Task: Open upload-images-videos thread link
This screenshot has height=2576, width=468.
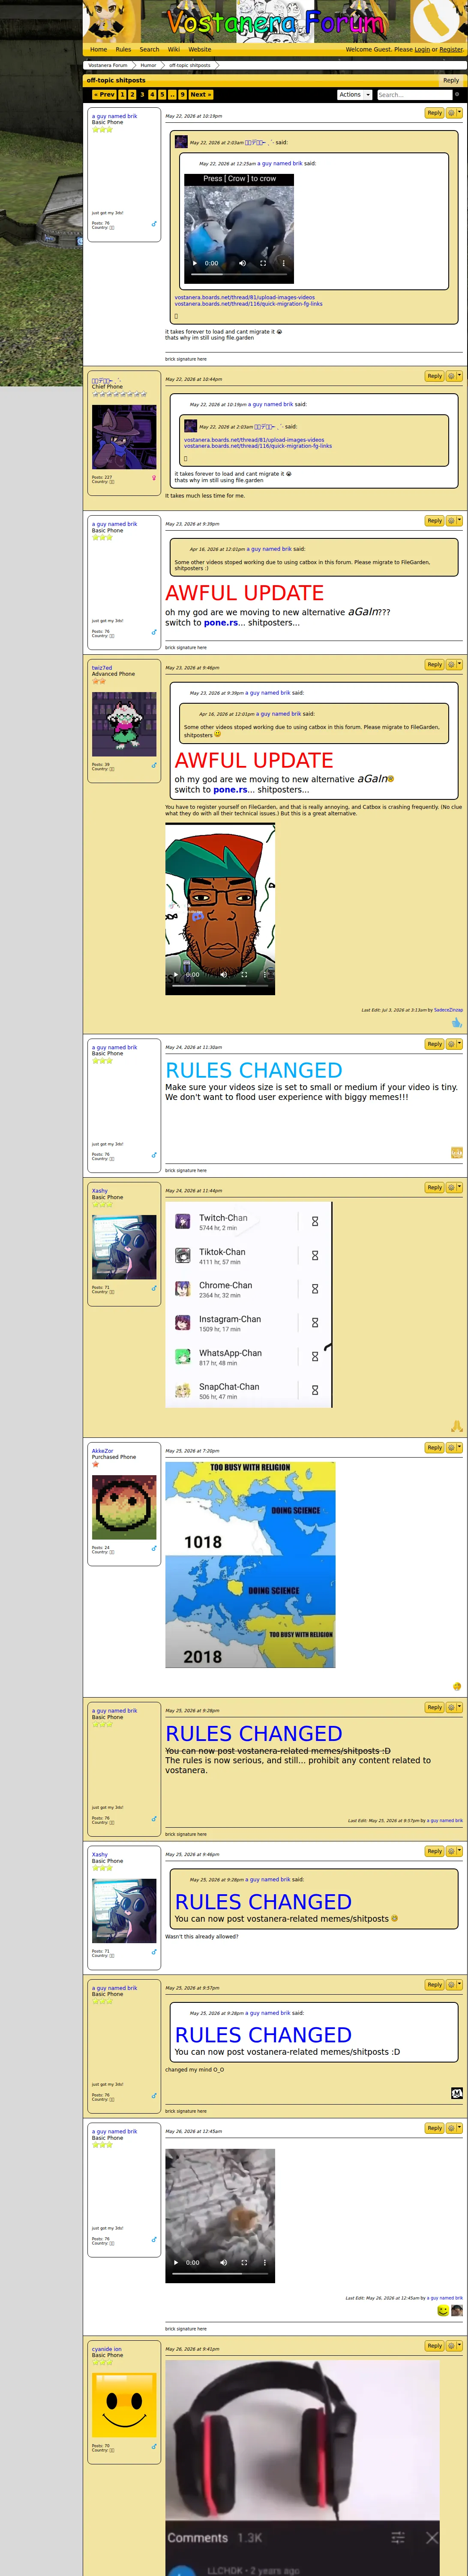Action: [244, 297]
